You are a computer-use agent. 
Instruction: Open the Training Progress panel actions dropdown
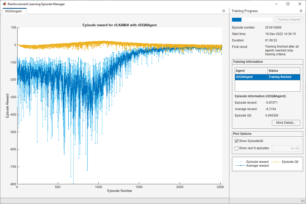click(301, 11)
